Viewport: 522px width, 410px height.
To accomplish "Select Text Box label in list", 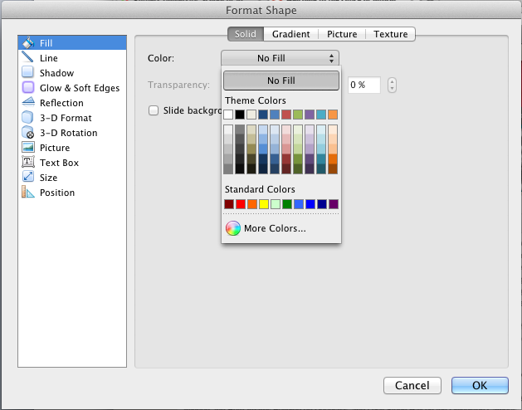I will [59, 163].
